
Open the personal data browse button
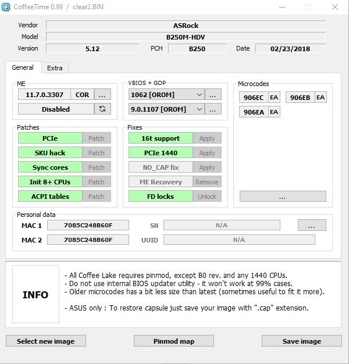(312, 225)
